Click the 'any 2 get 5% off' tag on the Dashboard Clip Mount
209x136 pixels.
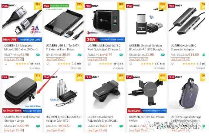click(x=97, y=131)
